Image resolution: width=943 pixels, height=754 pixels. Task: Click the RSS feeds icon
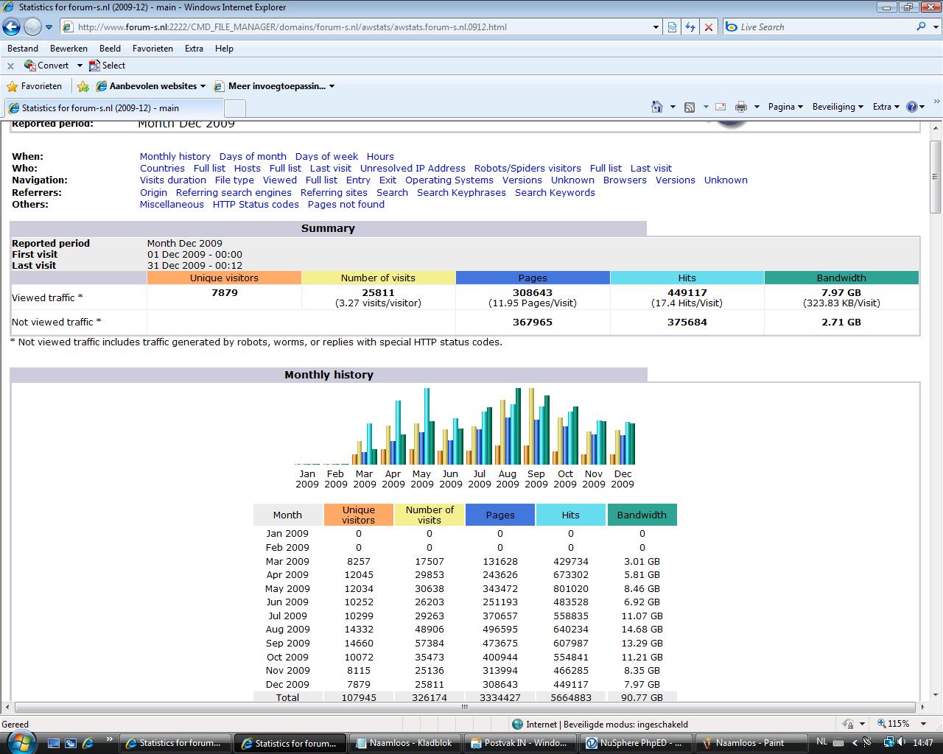point(690,107)
